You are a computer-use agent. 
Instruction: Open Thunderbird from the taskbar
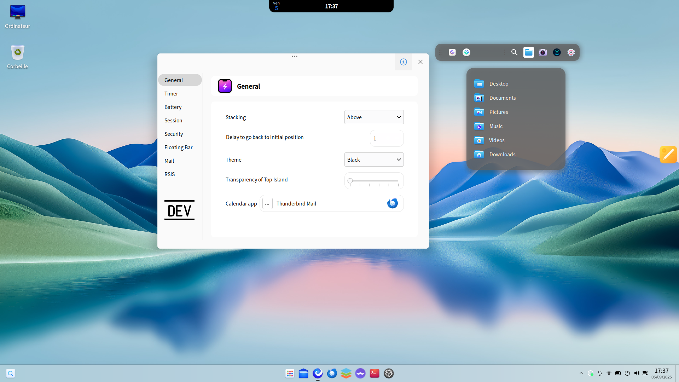pyautogui.click(x=332, y=373)
